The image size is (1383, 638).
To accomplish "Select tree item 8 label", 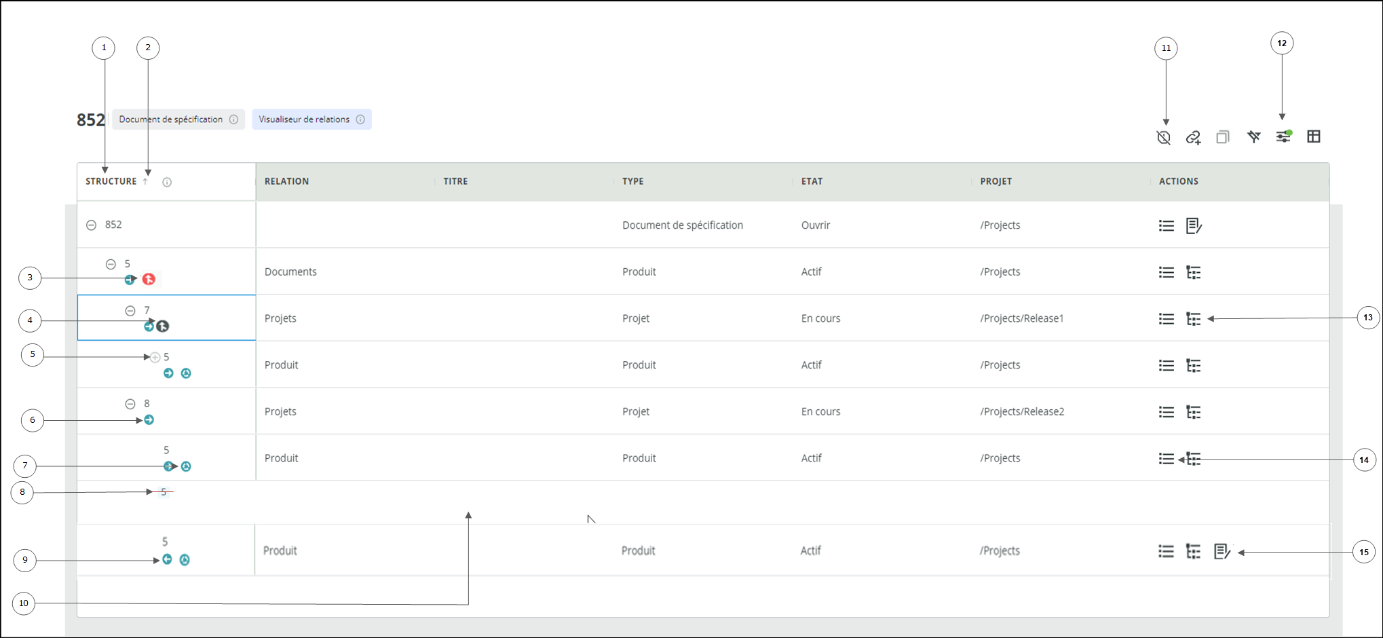I will point(147,403).
